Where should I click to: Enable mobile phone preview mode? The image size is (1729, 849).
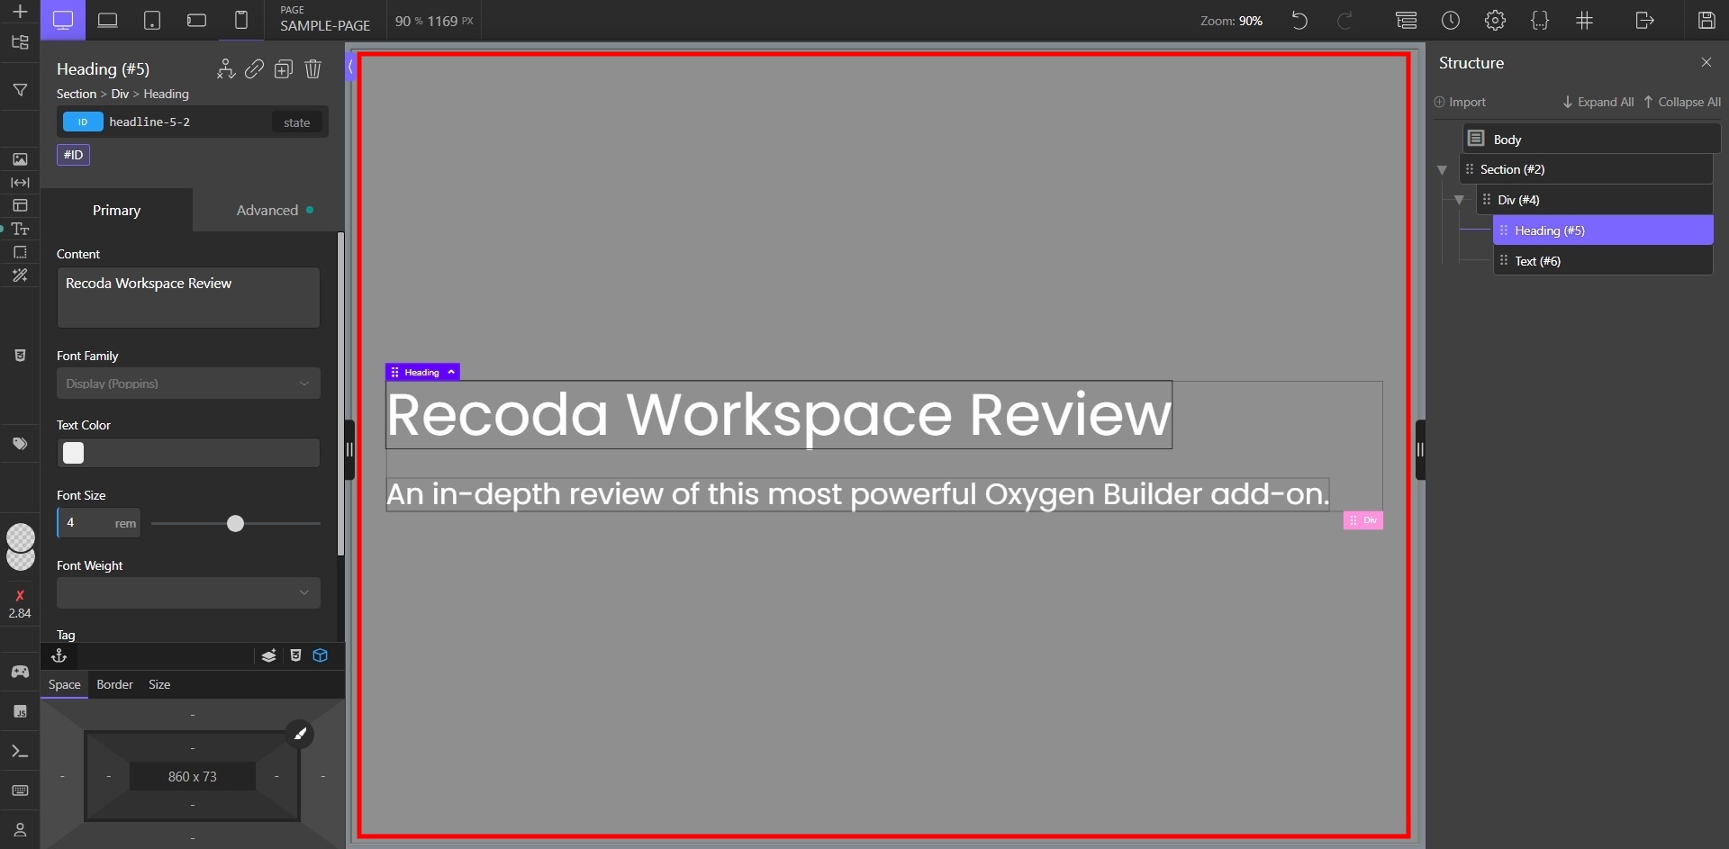[241, 20]
